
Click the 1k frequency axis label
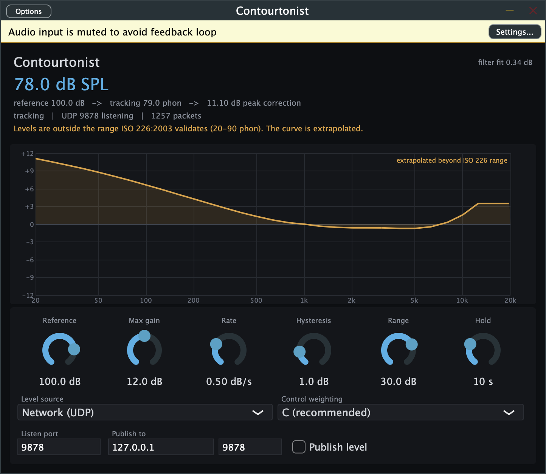(x=304, y=300)
